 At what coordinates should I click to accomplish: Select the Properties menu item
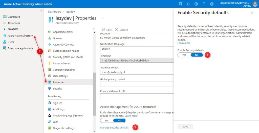69,82
